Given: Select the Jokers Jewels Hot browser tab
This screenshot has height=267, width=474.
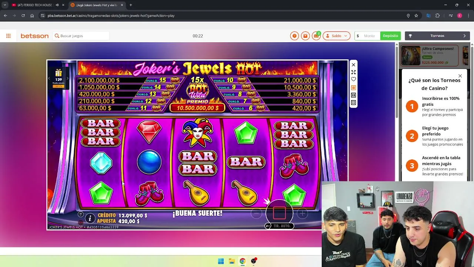Looking at the screenshot, I should coord(96,5).
